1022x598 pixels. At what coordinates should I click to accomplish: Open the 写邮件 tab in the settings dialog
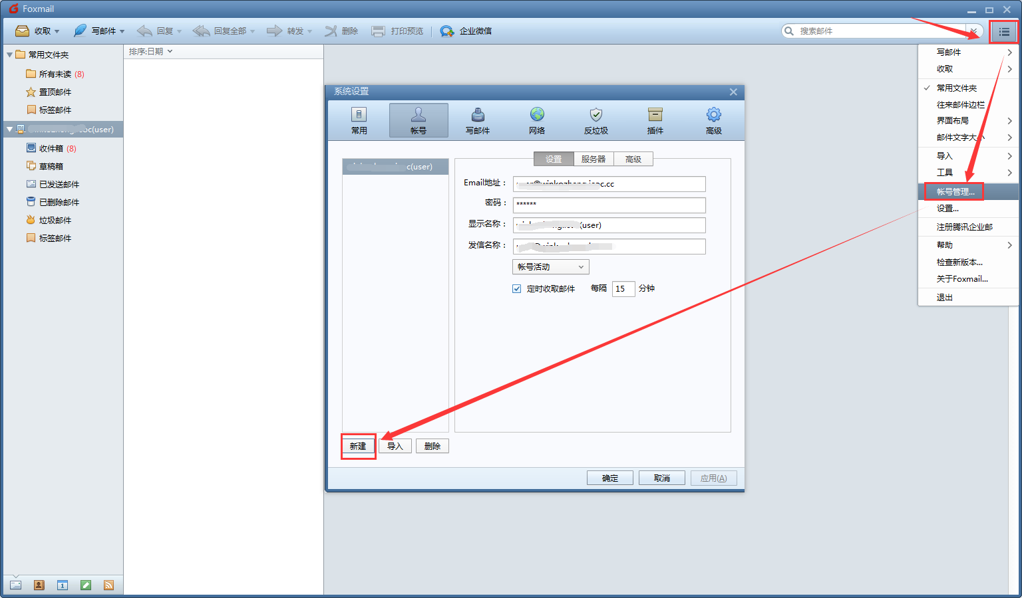(478, 121)
